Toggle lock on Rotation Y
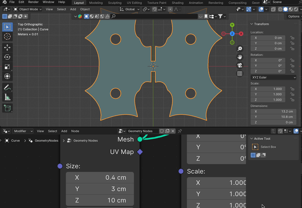 pos(292,66)
